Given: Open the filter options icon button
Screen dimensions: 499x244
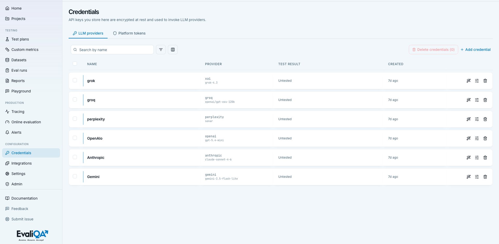Looking at the screenshot, I should [161, 50].
